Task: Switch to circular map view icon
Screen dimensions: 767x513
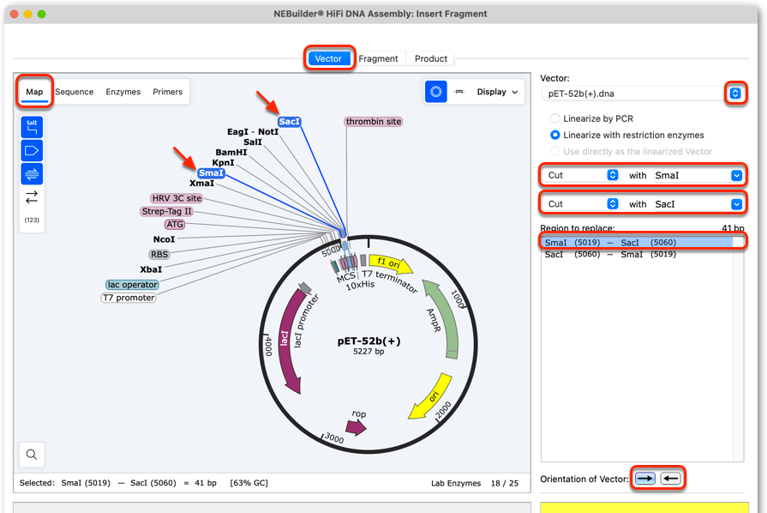Action: point(436,92)
